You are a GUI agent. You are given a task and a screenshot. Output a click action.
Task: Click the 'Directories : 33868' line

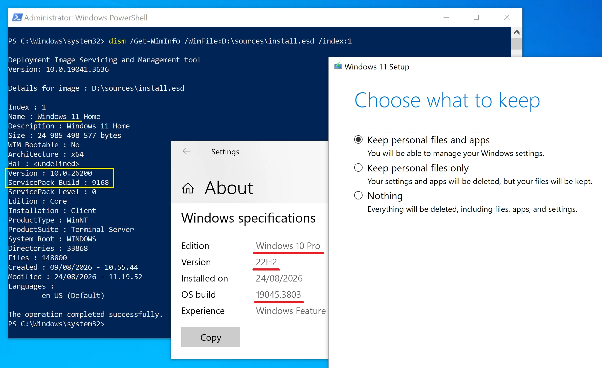48,248
